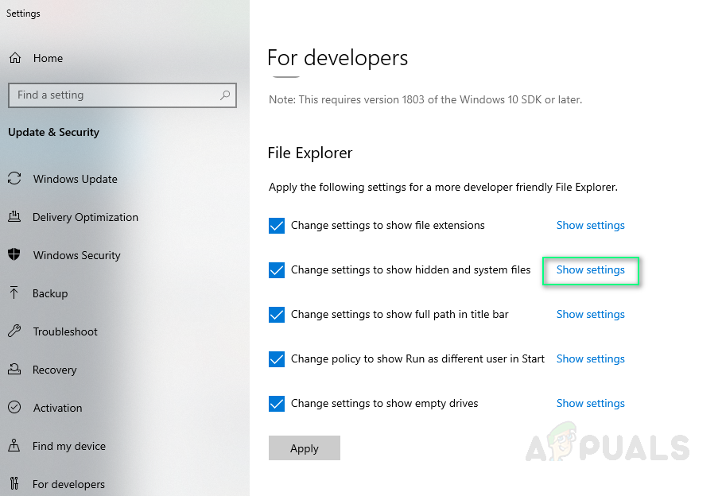Disable Run as different user checkbox
The width and height of the screenshot is (722, 496).
coord(277,359)
